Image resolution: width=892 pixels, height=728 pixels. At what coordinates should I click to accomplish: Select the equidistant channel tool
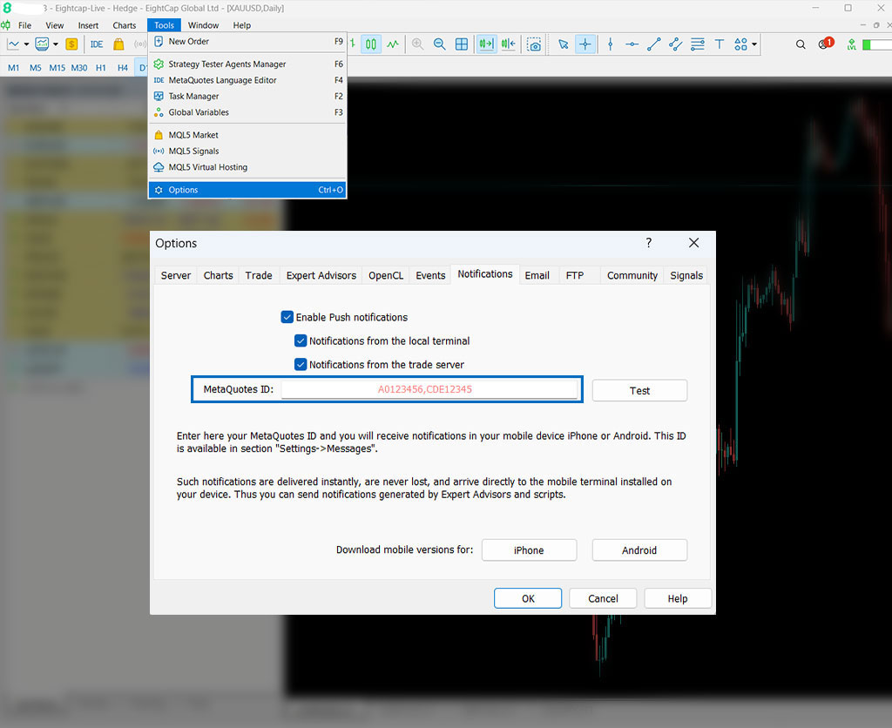[x=675, y=44]
